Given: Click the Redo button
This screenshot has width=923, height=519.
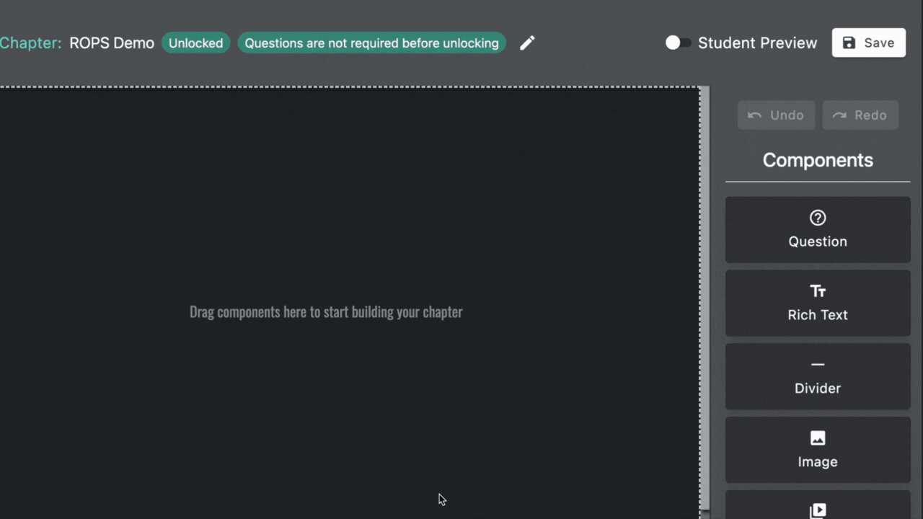Looking at the screenshot, I should click(860, 115).
